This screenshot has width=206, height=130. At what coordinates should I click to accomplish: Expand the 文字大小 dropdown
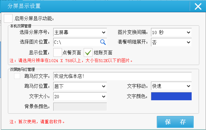pos(80,96)
